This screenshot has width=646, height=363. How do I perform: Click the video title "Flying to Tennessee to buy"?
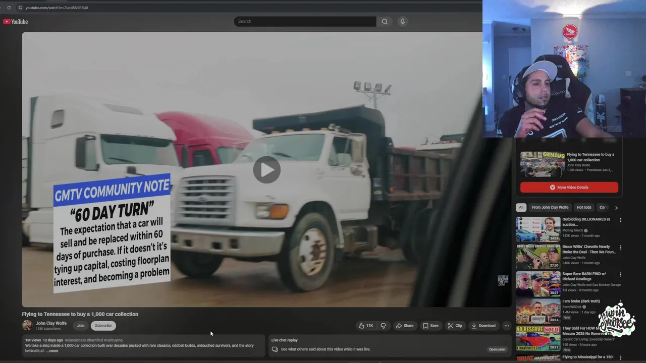(80, 314)
